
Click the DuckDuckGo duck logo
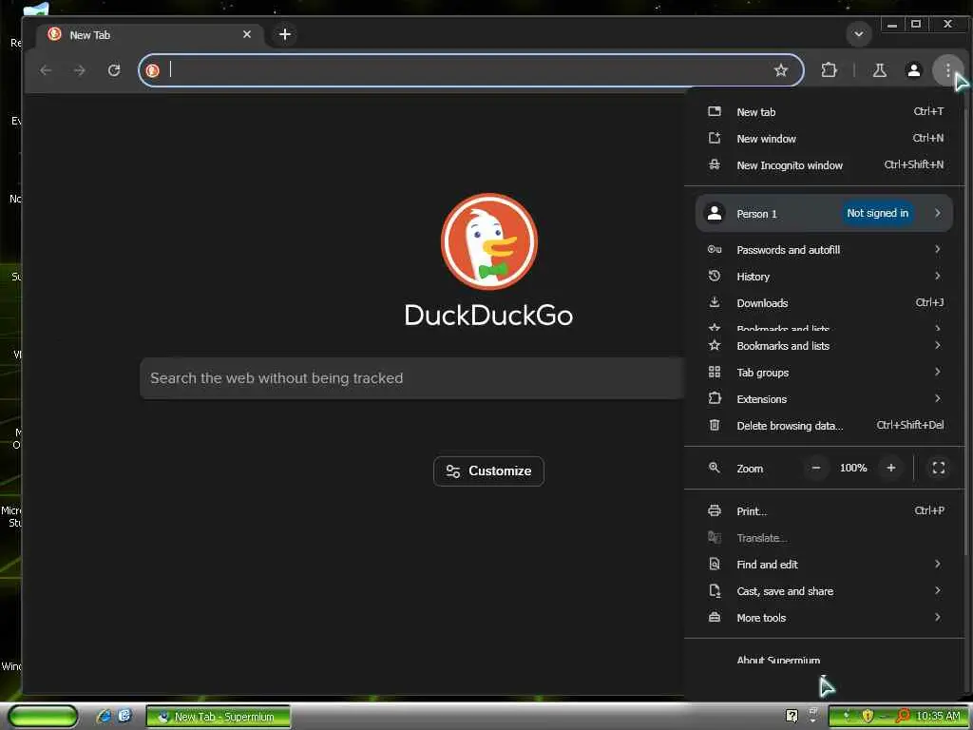489,241
